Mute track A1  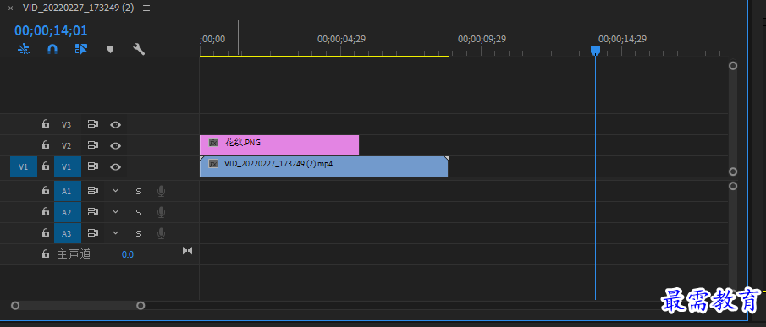pos(116,192)
